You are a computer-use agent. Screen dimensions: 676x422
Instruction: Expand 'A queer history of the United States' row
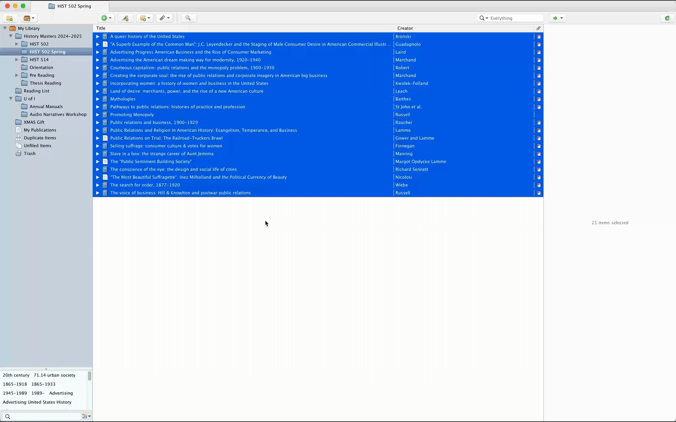point(98,36)
